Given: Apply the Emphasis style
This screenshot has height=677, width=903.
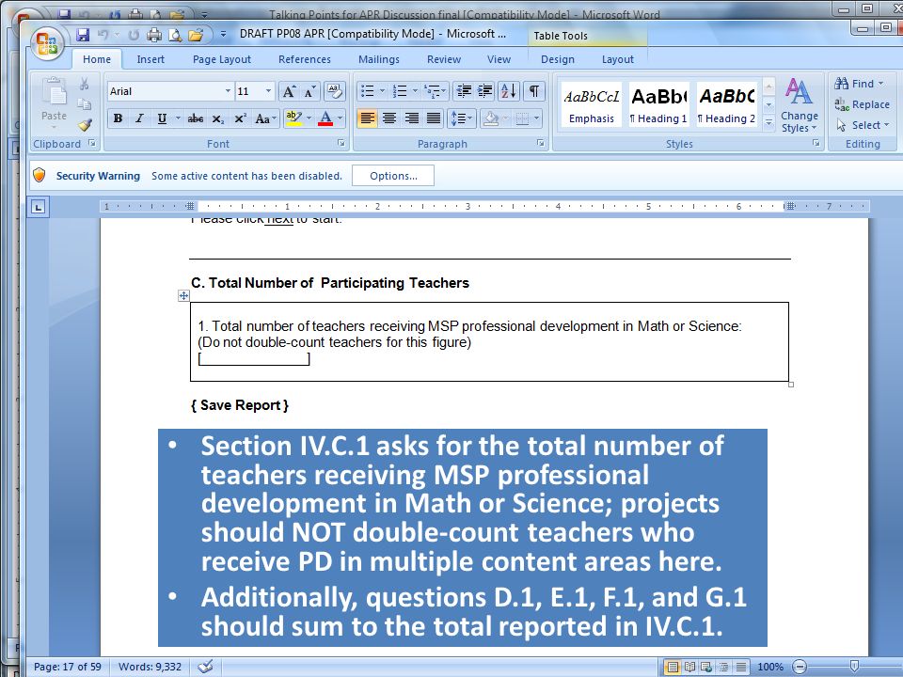Looking at the screenshot, I should point(592,104).
